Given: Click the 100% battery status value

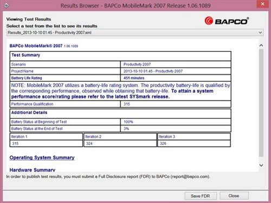Looking at the screenshot, I should point(128,122).
